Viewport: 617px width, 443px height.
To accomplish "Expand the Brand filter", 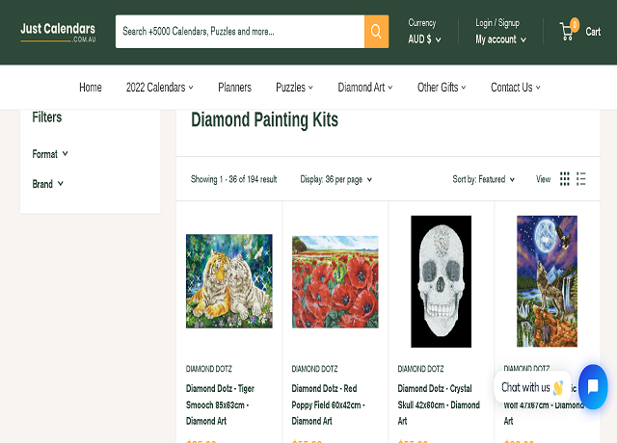I will click(48, 184).
